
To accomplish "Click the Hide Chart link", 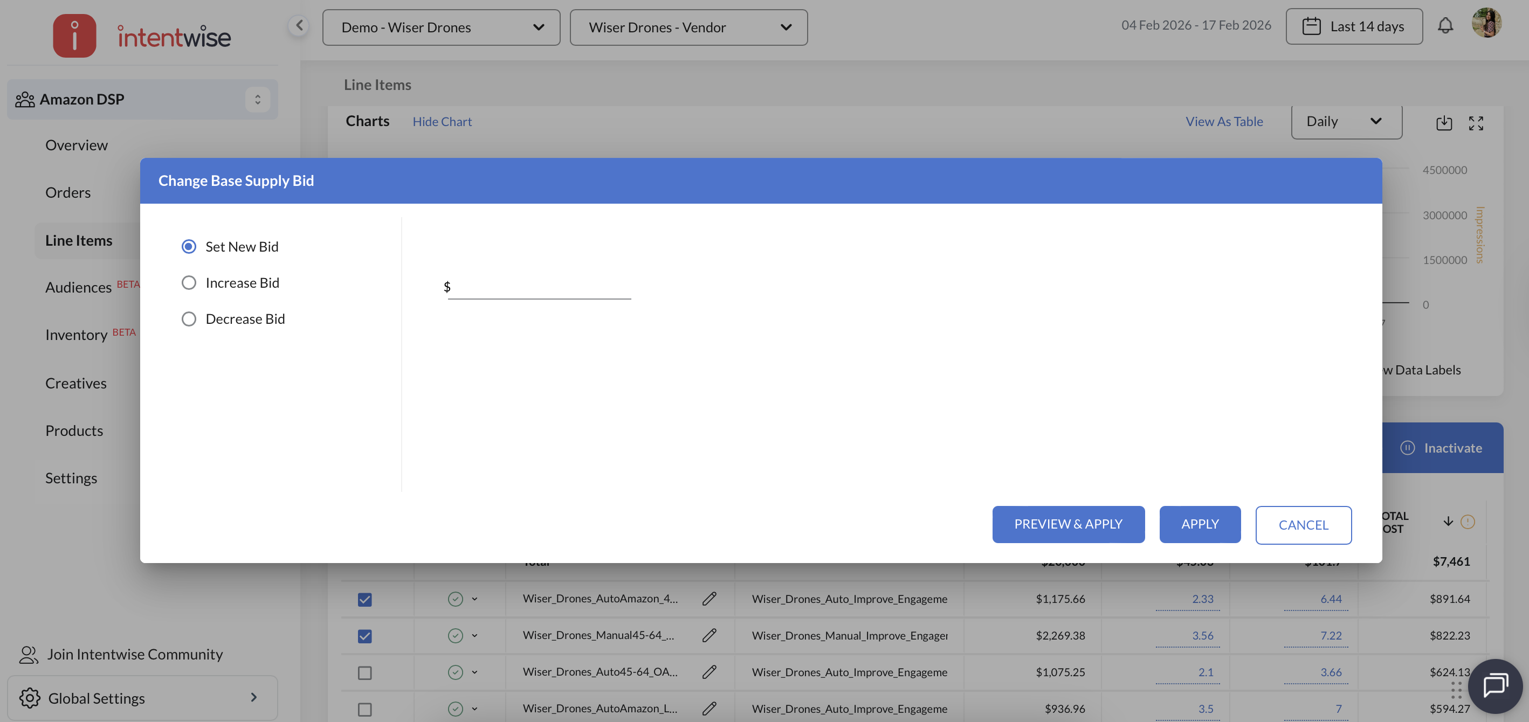I will 442,122.
